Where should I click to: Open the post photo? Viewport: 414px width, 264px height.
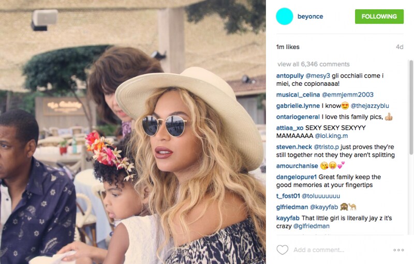point(133,132)
